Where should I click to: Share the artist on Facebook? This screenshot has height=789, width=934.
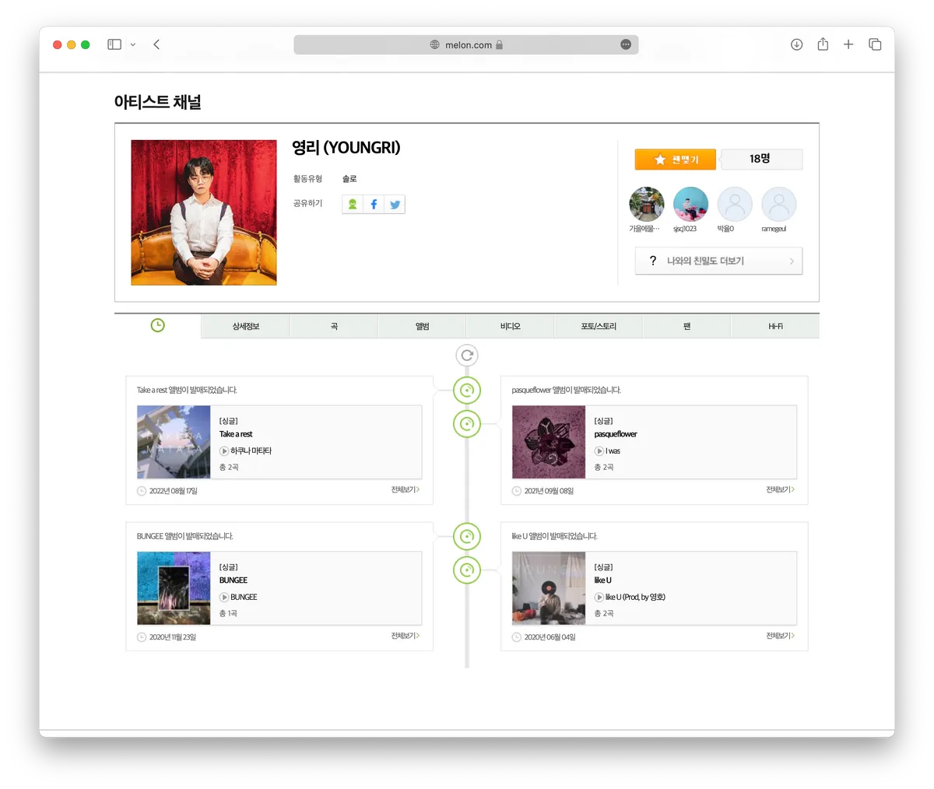pos(374,204)
